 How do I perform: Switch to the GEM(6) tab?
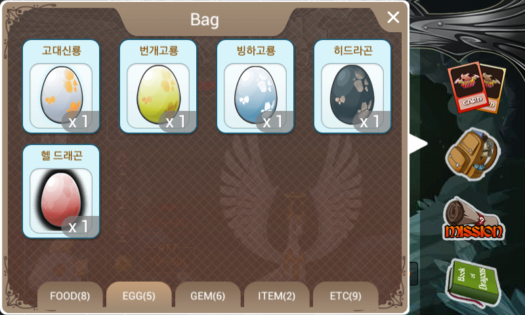(208, 295)
